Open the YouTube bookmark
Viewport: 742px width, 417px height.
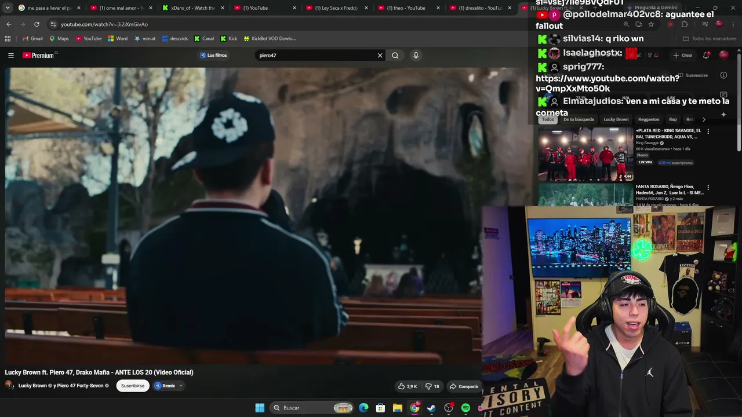(89, 39)
